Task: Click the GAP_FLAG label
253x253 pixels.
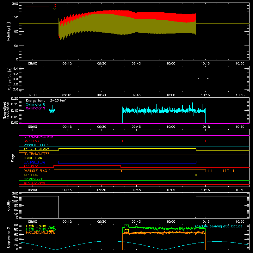Action: tap(31, 141)
